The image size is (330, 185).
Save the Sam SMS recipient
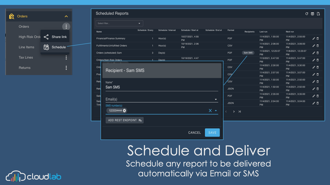[212, 133]
